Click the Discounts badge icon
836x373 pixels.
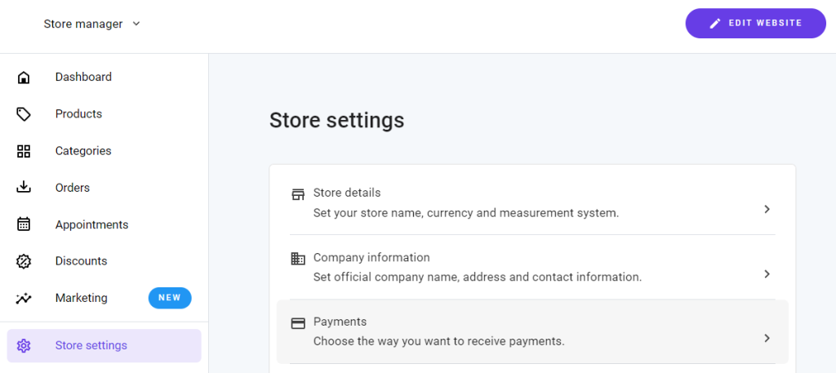coord(24,261)
